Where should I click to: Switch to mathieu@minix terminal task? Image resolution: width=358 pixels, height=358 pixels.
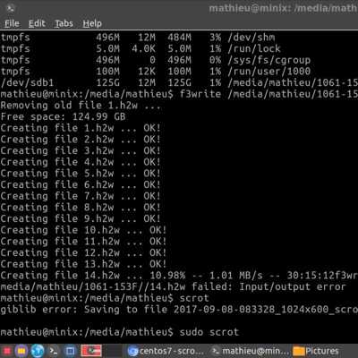250,351
